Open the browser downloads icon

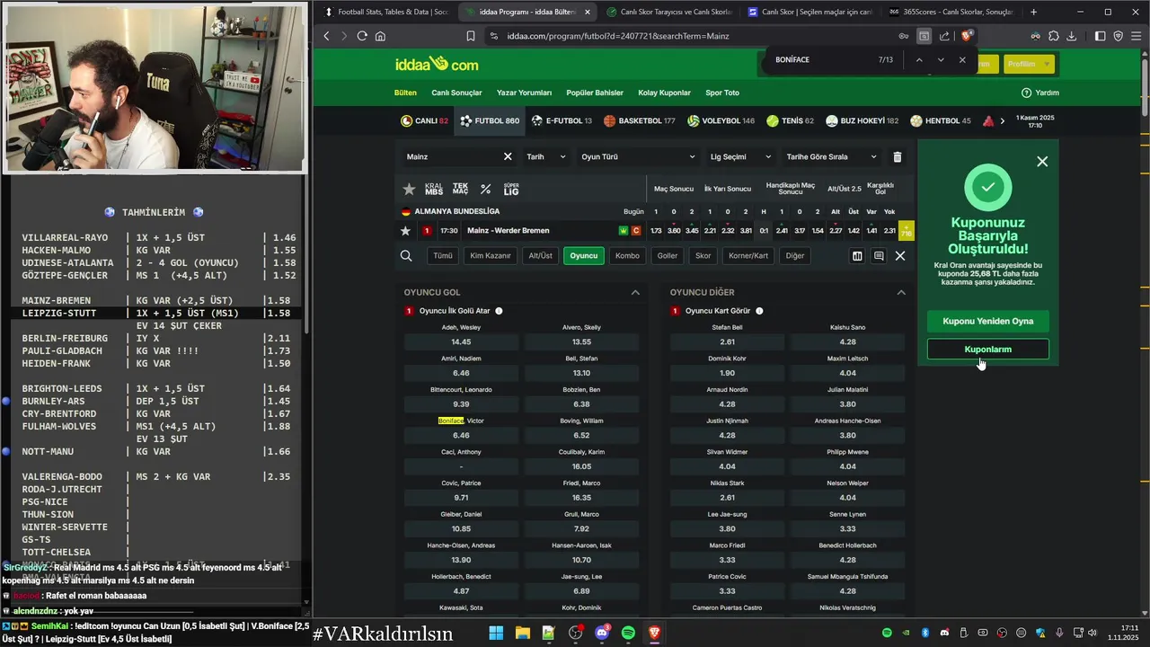coord(1072,36)
